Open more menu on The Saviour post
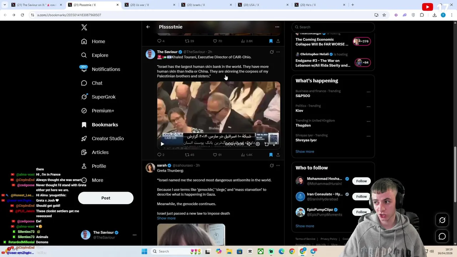 [x=278, y=52]
